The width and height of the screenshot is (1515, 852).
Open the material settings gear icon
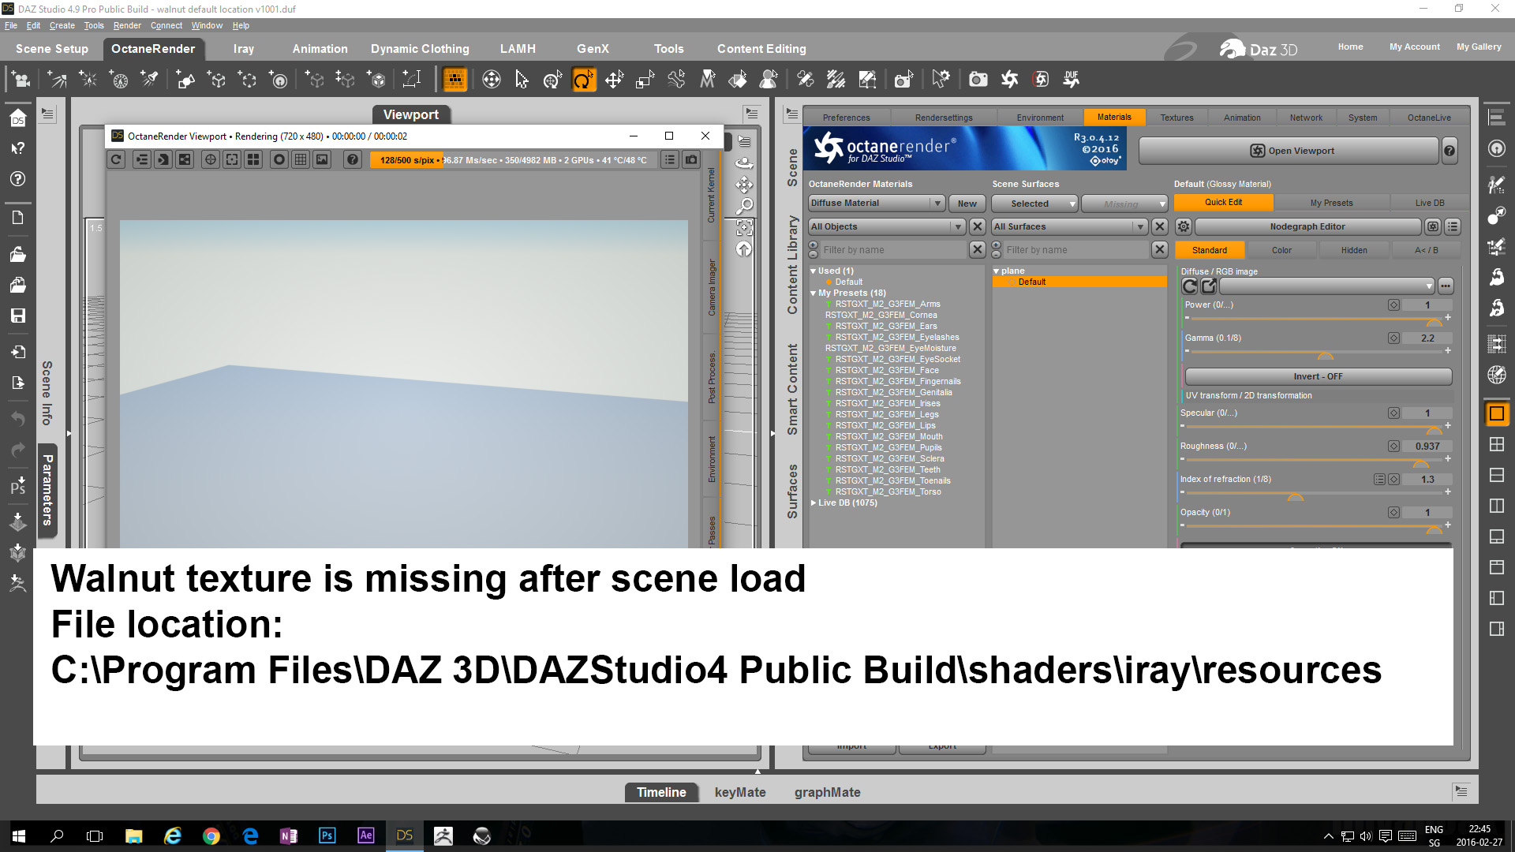pos(1183,226)
